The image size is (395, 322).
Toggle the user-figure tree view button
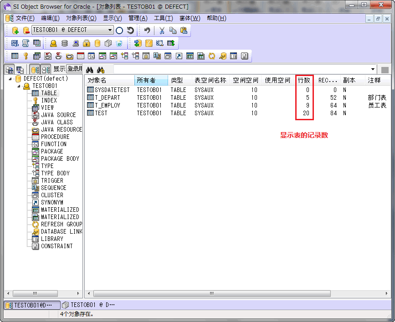(46, 70)
